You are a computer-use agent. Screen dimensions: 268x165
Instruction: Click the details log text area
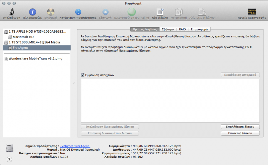coord(170,101)
